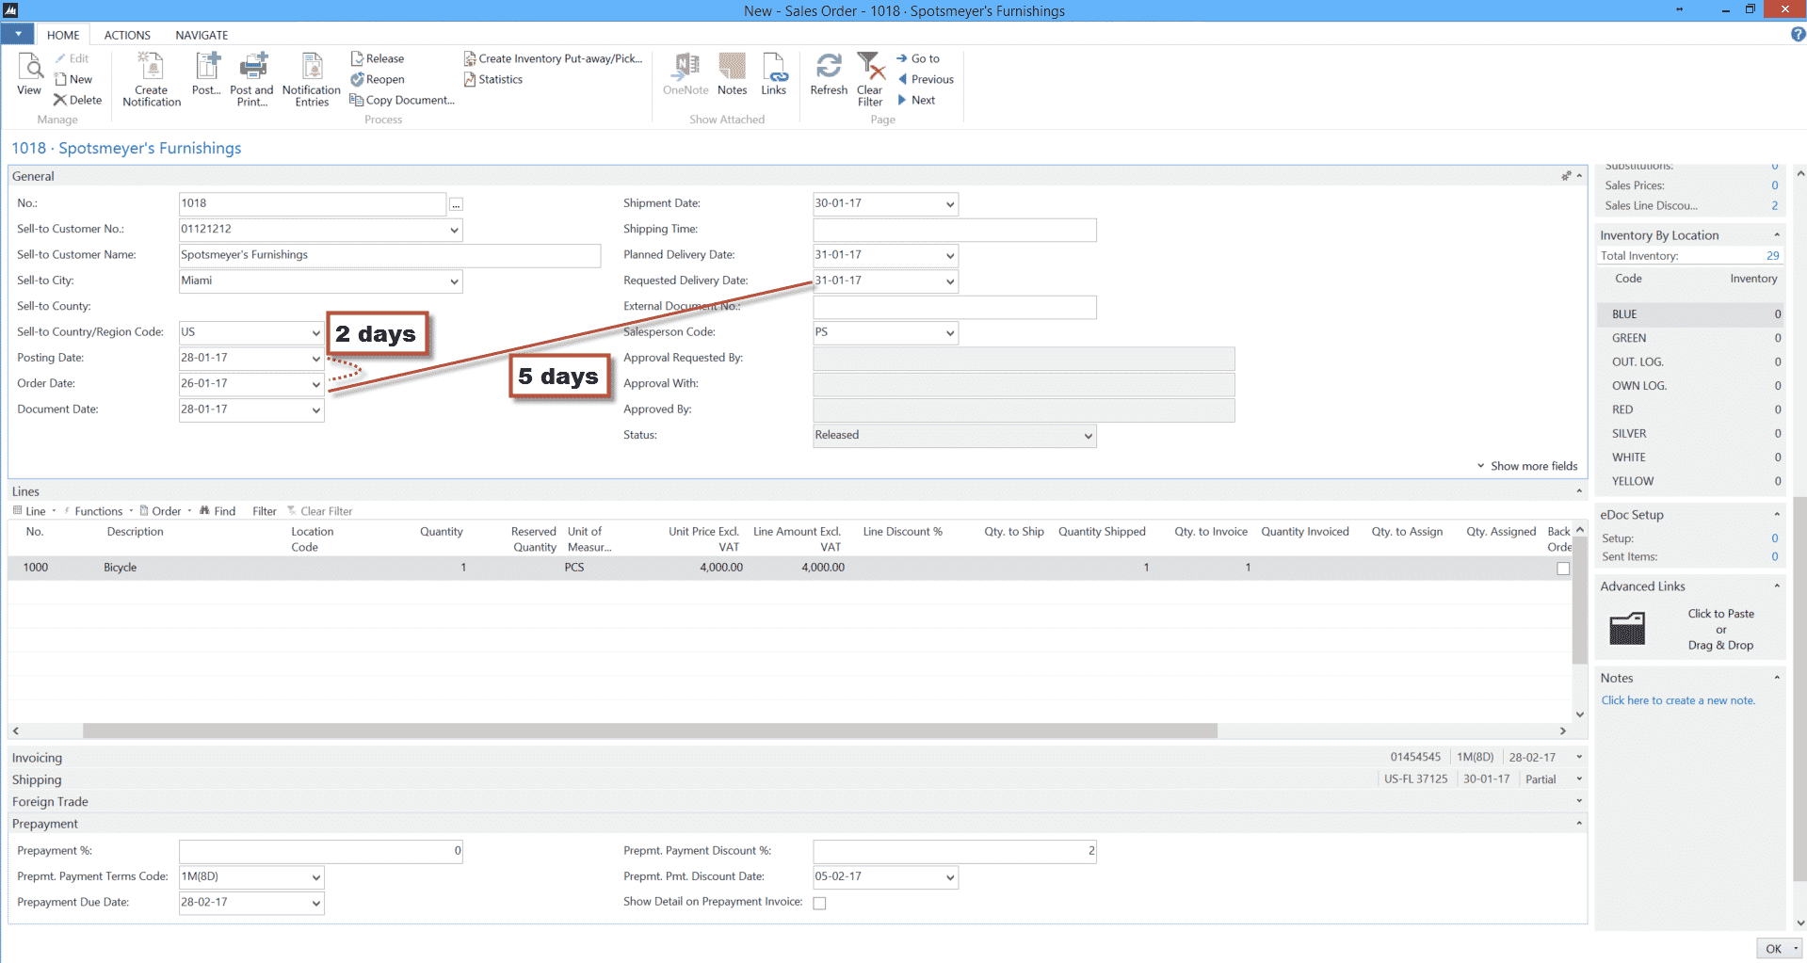This screenshot has height=963, width=1807.
Task: Refresh the page
Action: tap(829, 74)
